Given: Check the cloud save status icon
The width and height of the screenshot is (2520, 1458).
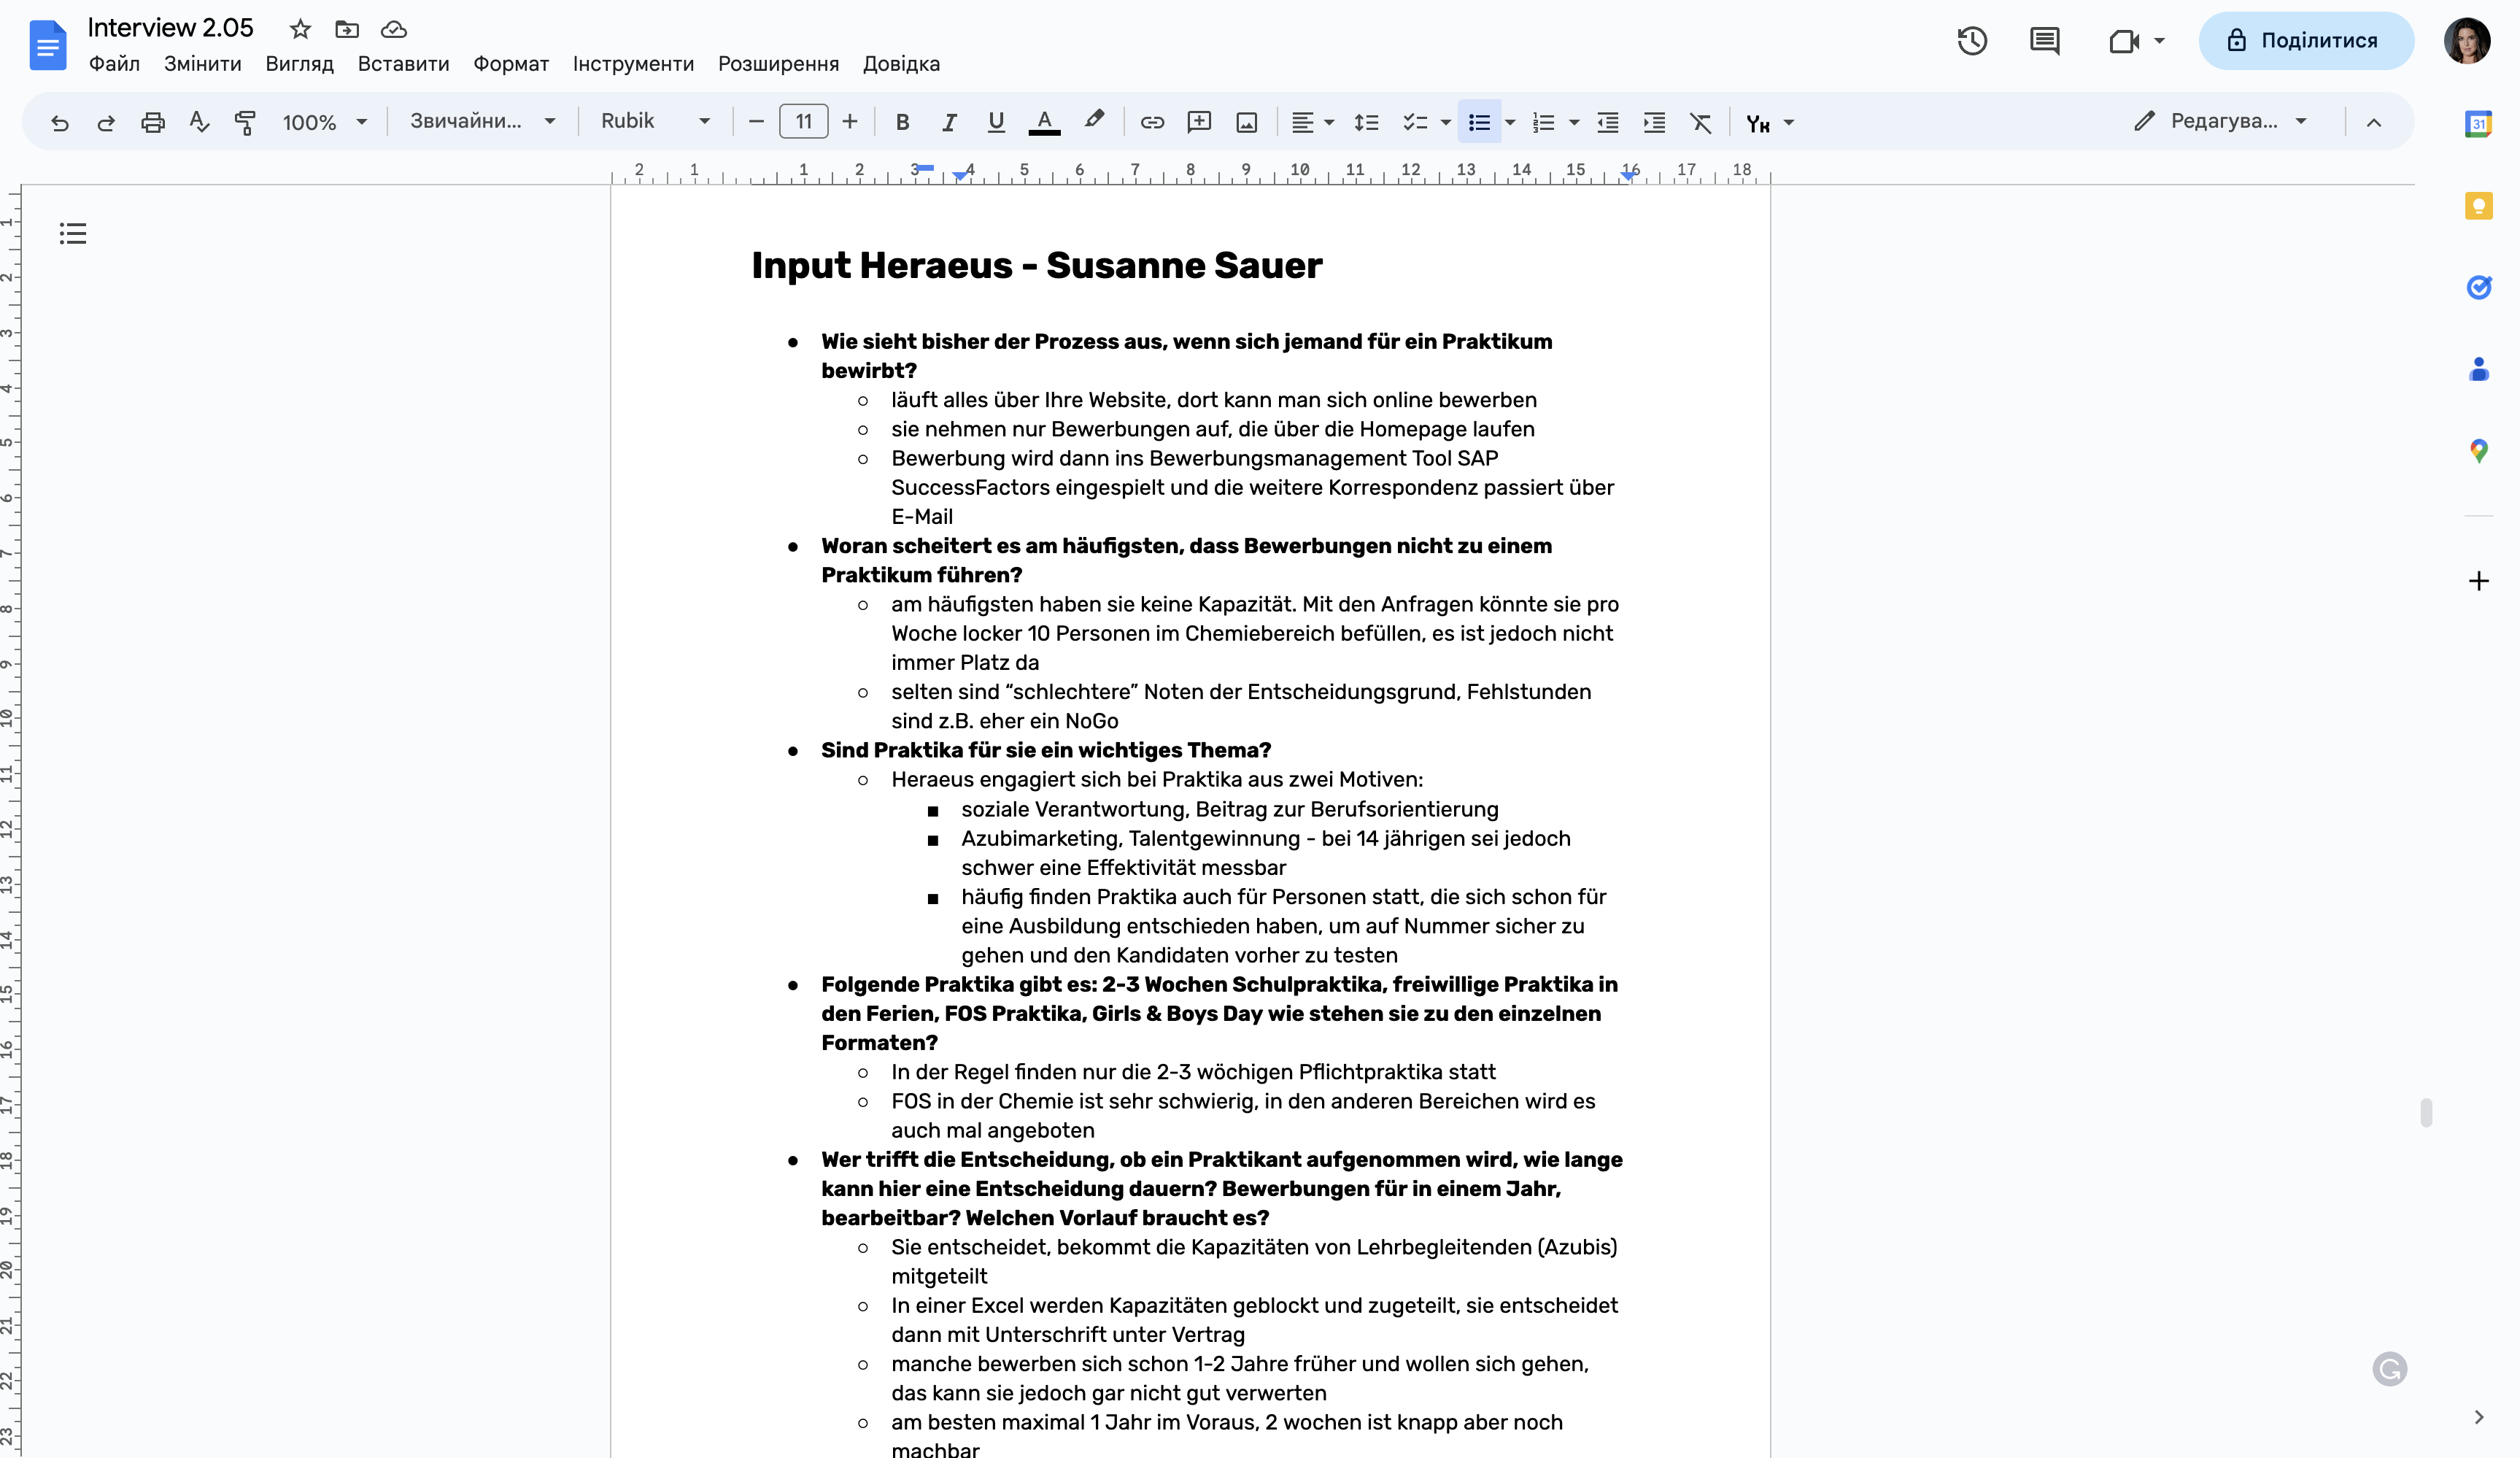Looking at the screenshot, I should coord(394,29).
